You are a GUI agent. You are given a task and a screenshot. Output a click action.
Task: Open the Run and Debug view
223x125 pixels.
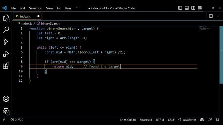point(6,54)
